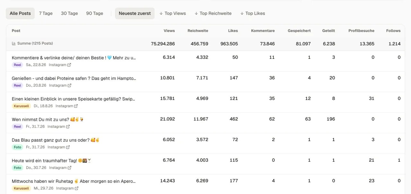The image size is (411, 194).
Task: Click views value 21.092
Action: [168, 119]
